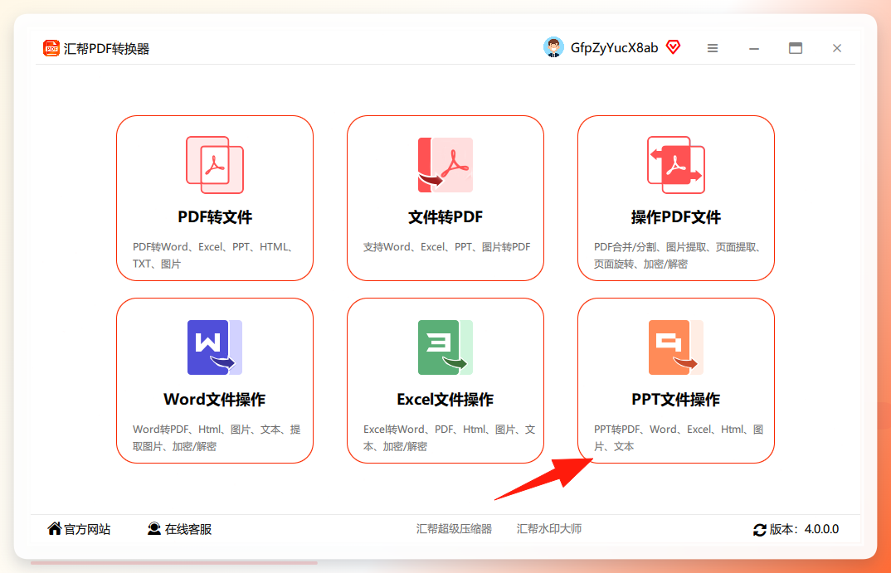Click the Word文件操作 card icon
Image resolution: width=891 pixels, height=573 pixels.
click(x=215, y=347)
